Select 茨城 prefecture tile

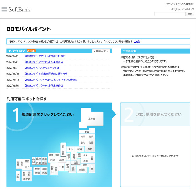(92, 158)
